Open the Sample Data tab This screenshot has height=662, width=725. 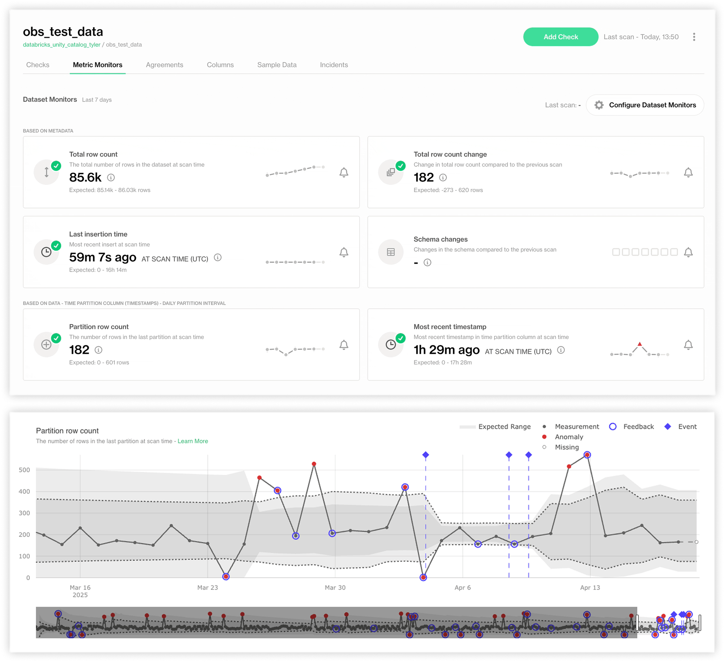coord(277,65)
